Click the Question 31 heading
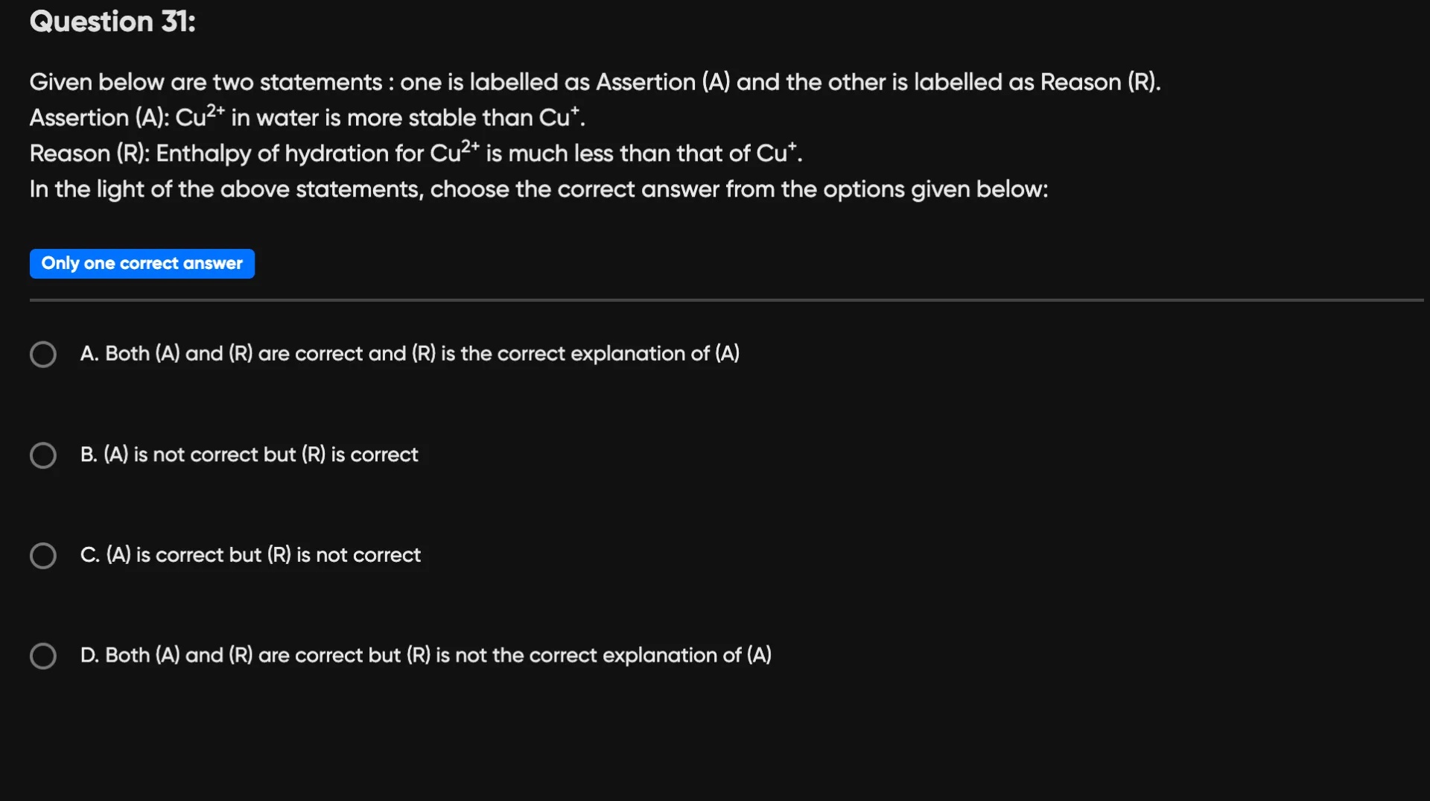1430x801 pixels. [112, 22]
